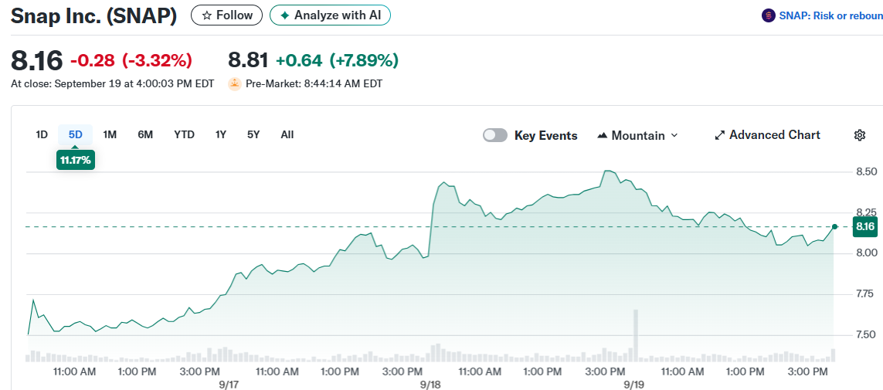Open the Mountain chart type dropdown
Viewport: 883px width, 390px height.
[637, 136]
